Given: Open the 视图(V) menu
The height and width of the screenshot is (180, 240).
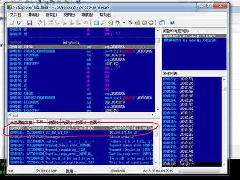Looking at the screenshot, I should [x=69, y=15].
